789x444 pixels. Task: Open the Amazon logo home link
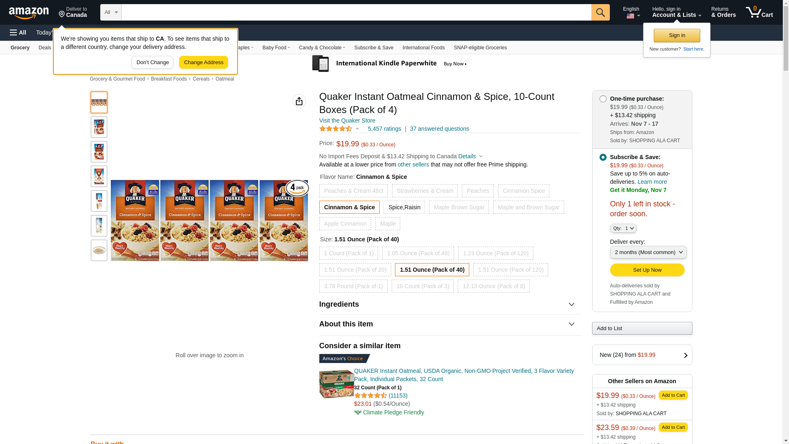click(29, 13)
